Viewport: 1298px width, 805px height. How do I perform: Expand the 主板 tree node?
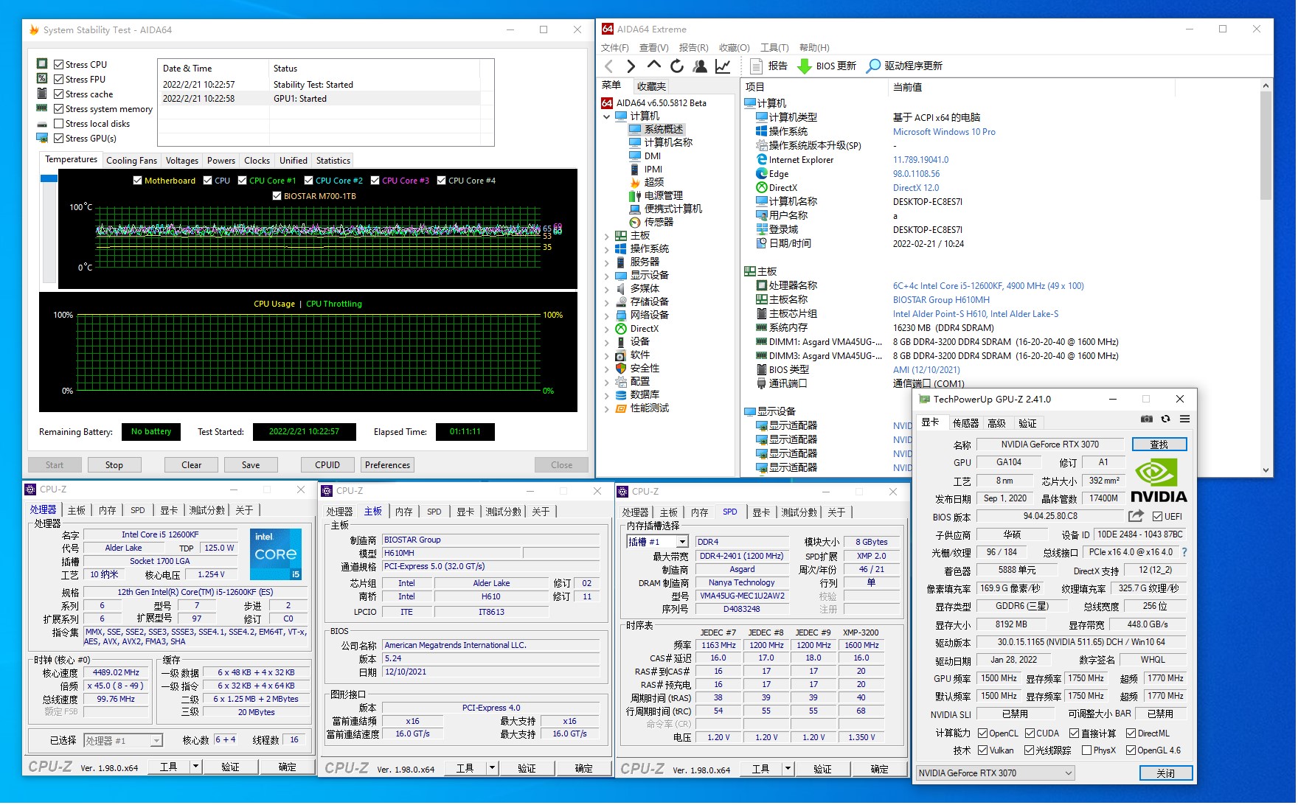click(x=606, y=236)
